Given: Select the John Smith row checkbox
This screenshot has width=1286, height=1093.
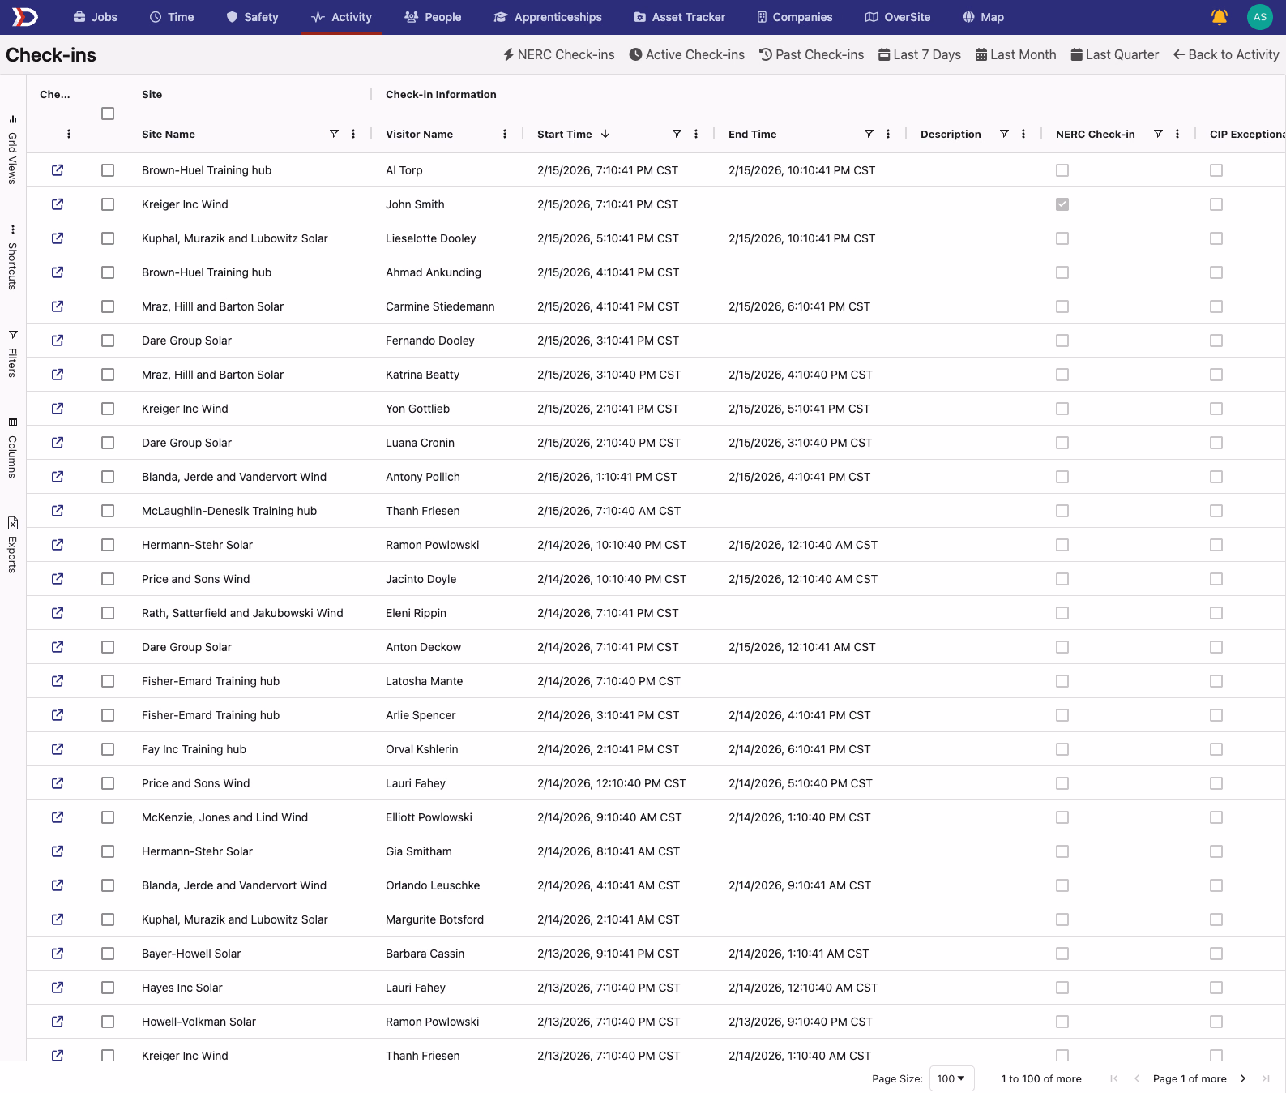Looking at the screenshot, I should [108, 204].
